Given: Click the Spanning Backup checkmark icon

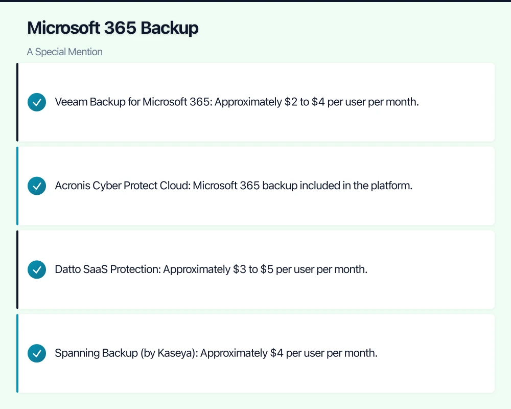Looking at the screenshot, I should [37, 353].
